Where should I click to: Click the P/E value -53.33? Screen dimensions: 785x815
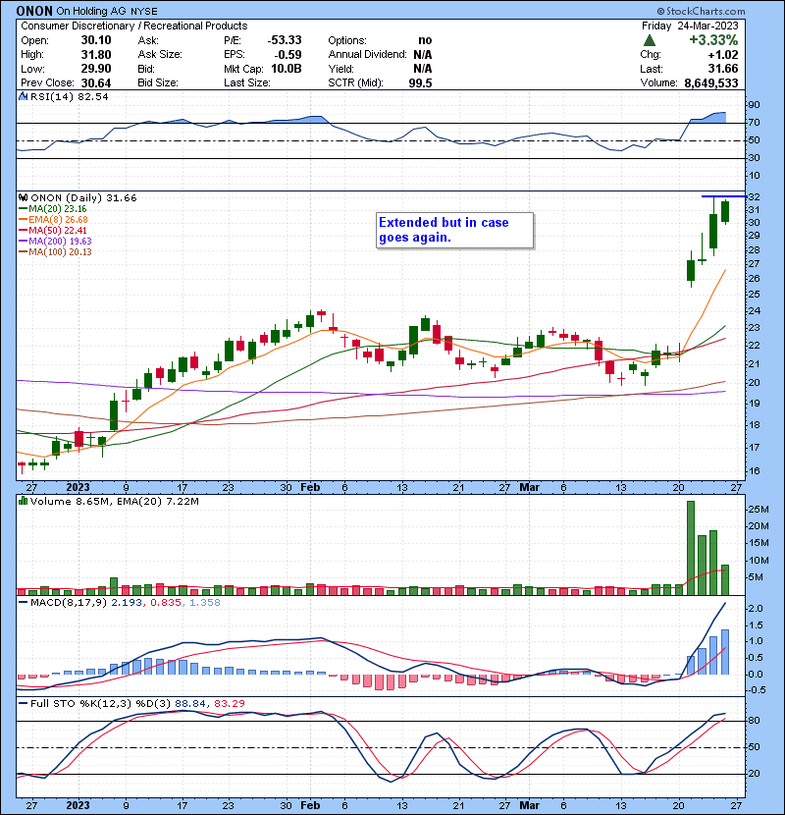pyautogui.click(x=285, y=40)
